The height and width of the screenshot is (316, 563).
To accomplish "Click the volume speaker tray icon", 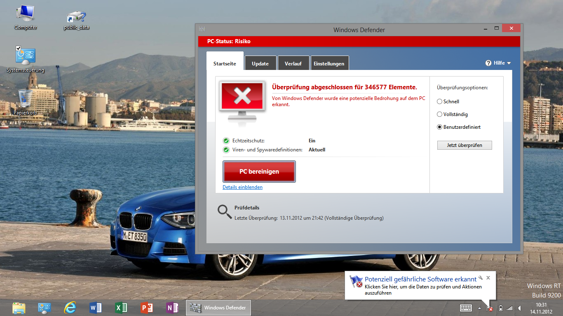I will click(519, 308).
